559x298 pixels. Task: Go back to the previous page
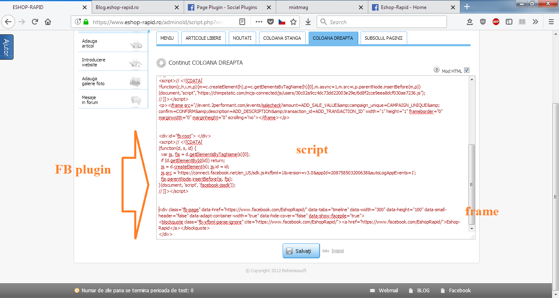tap(9, 22)
